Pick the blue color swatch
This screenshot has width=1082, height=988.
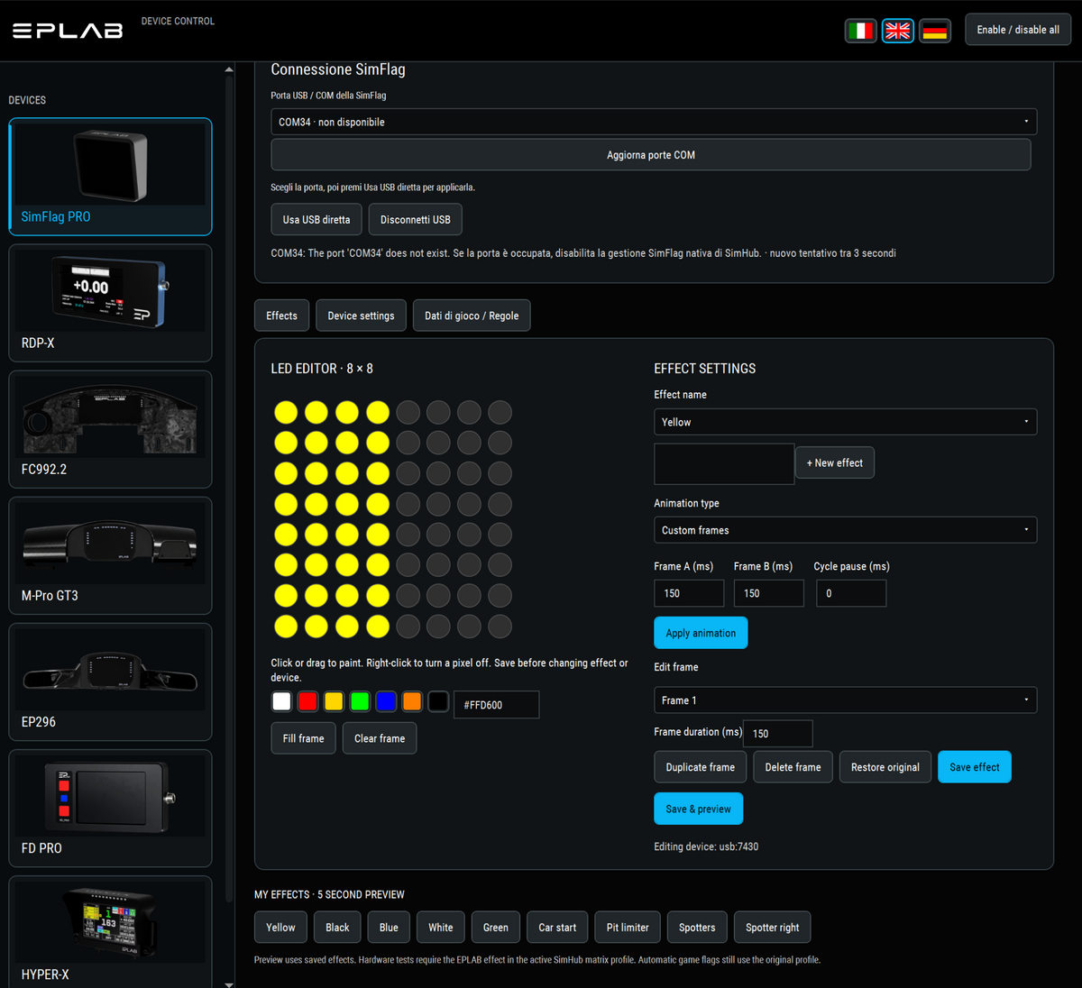coord(386,701)
